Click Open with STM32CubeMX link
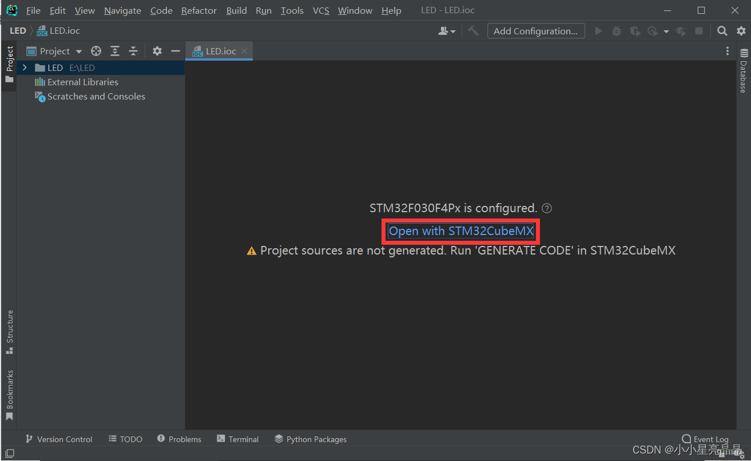 tap(461, 231)
